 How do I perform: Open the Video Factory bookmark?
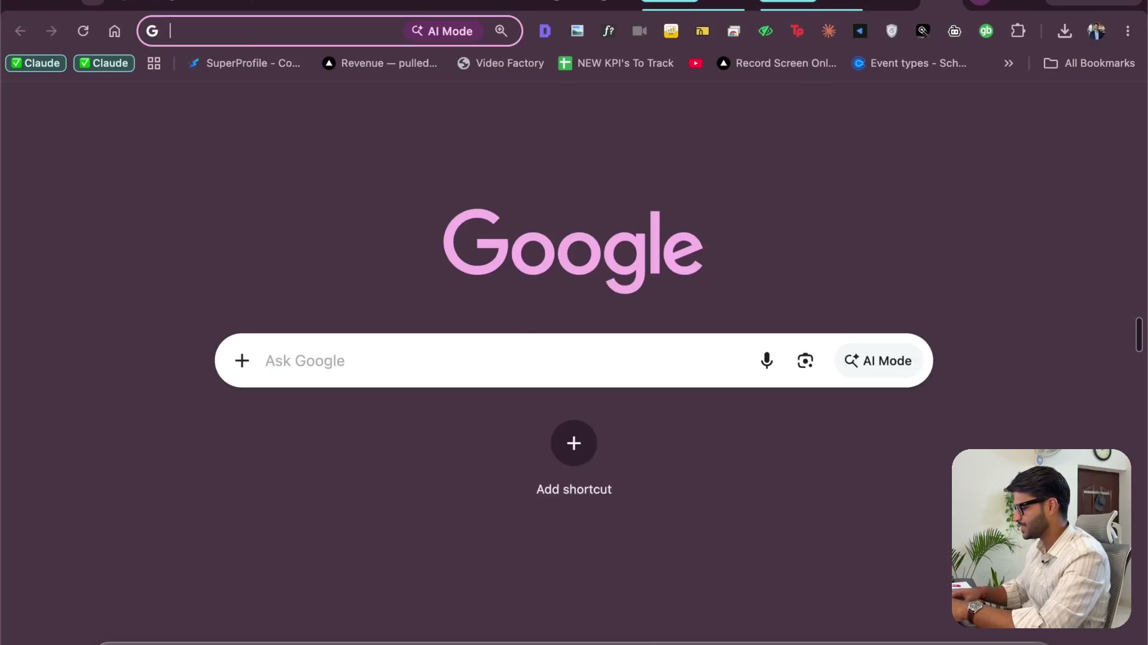(500, 63)
